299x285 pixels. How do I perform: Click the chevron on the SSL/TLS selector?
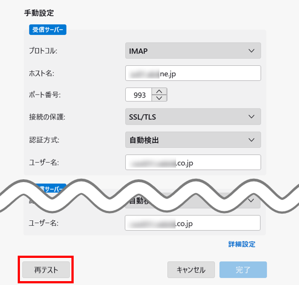(251, 117)
